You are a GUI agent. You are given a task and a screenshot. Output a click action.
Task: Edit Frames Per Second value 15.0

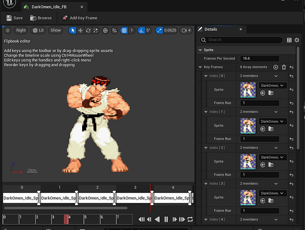pyautogui.click(x=260, y=58)
